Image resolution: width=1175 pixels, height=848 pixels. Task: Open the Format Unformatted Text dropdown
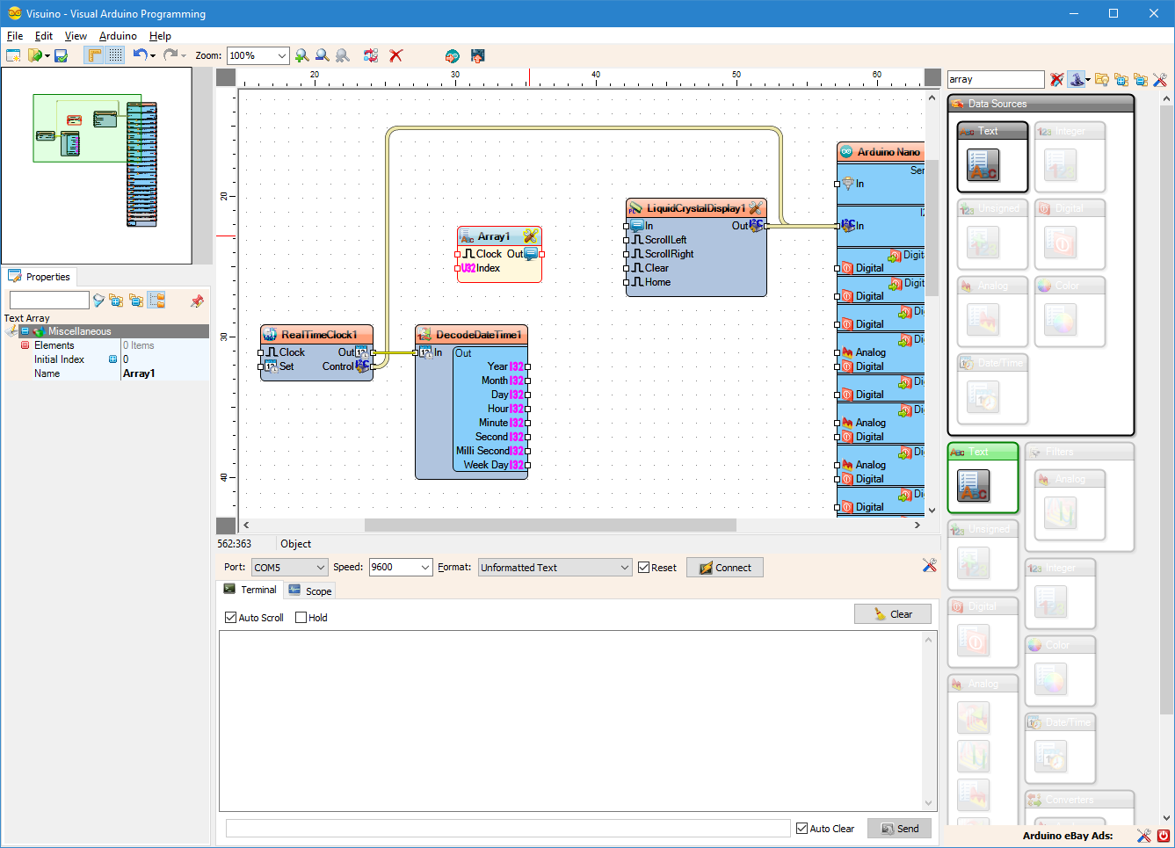click(x=555, y=568)
